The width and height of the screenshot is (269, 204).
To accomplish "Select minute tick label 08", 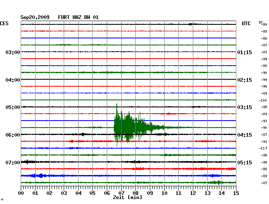I will tap(135, 193).
